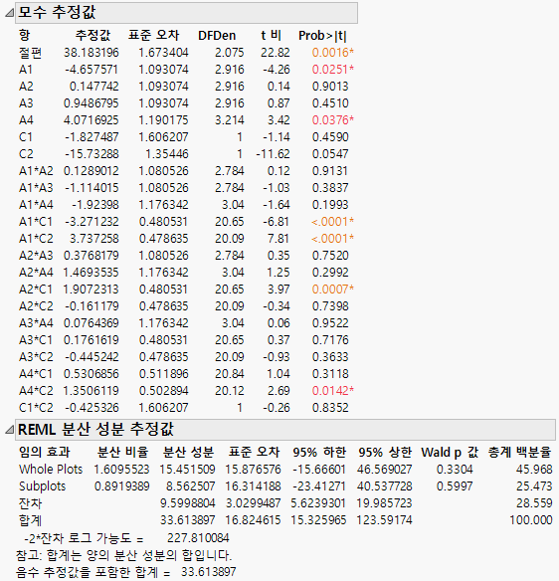Viewport: 559px width, 581px height.
Task: Click the p-value 0.0547 for C2
Action: coord(330,154)
